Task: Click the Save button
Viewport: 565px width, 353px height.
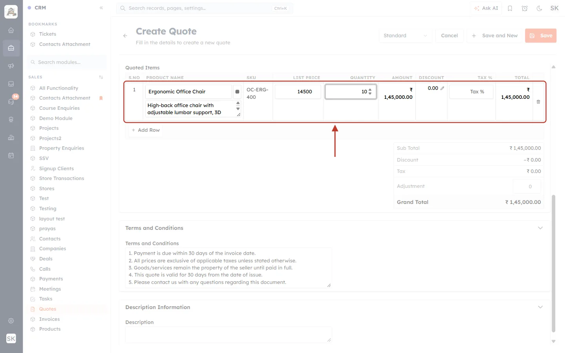Action: tap(541, 36)
